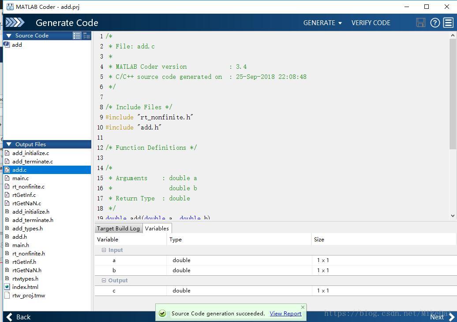The height and width of the screenshot is (322, 457).
Task: Switch Source Code panel to tree view
Action: [86, 36]
